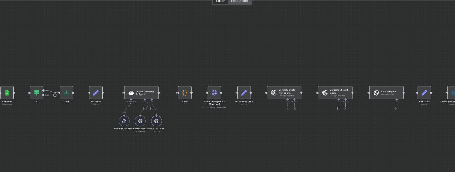Viewport: 455px width, 172px height.
Task: Click the POST api.firecrawl.dev subtitle text
Action: (x=214, y=107)
